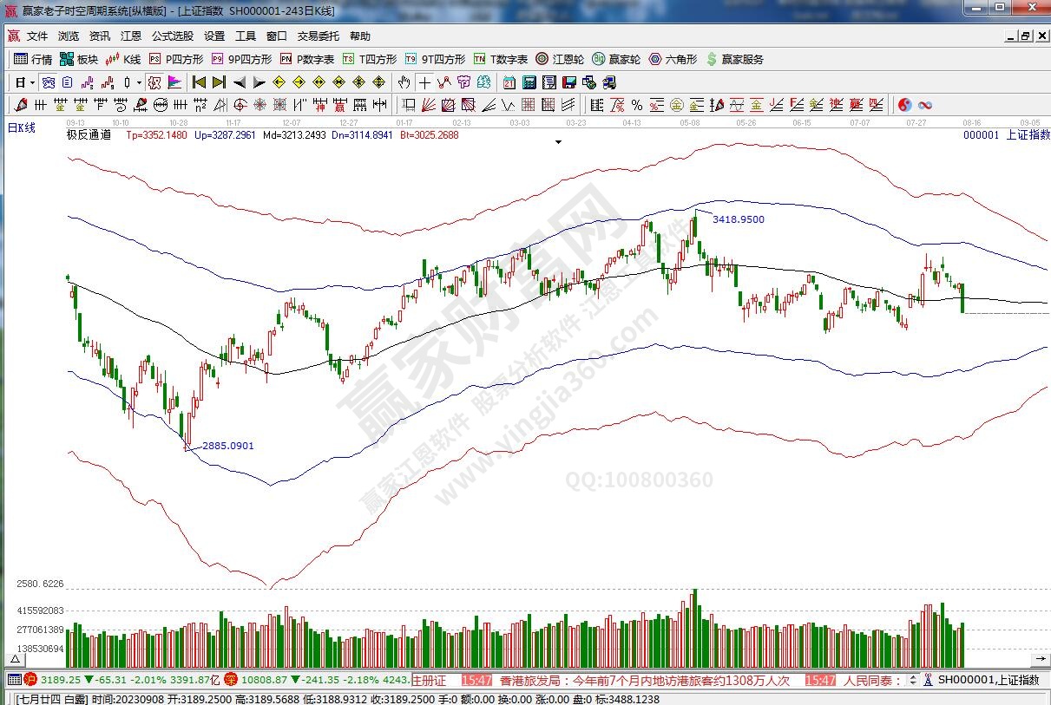The height and width of the screenshot is (705, 1051).
Task: Select the crosshair cursor tool
Action: point(424,82)
